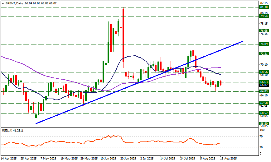Select the 76.68 level label
The image size is (271, 162).
coord(264,31)
